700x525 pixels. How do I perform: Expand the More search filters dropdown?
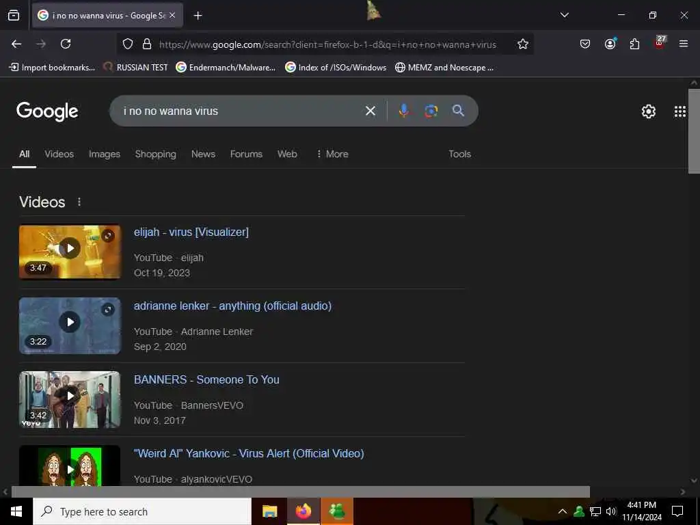(x=332, y=154)
